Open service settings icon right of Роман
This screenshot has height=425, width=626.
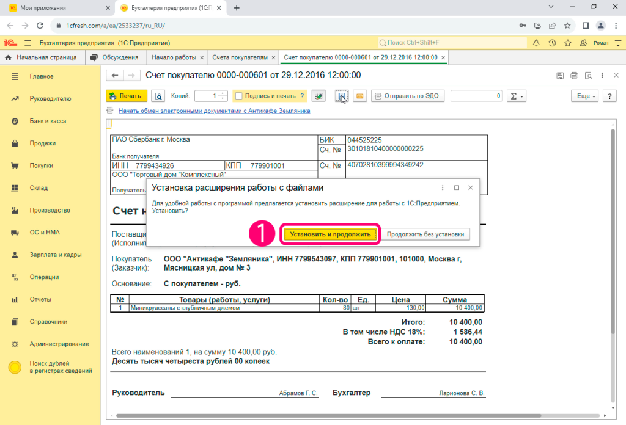click(618, 43)
